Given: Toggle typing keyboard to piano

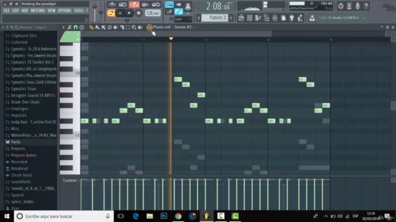Looking at the screenshot, I should [169, 4].
